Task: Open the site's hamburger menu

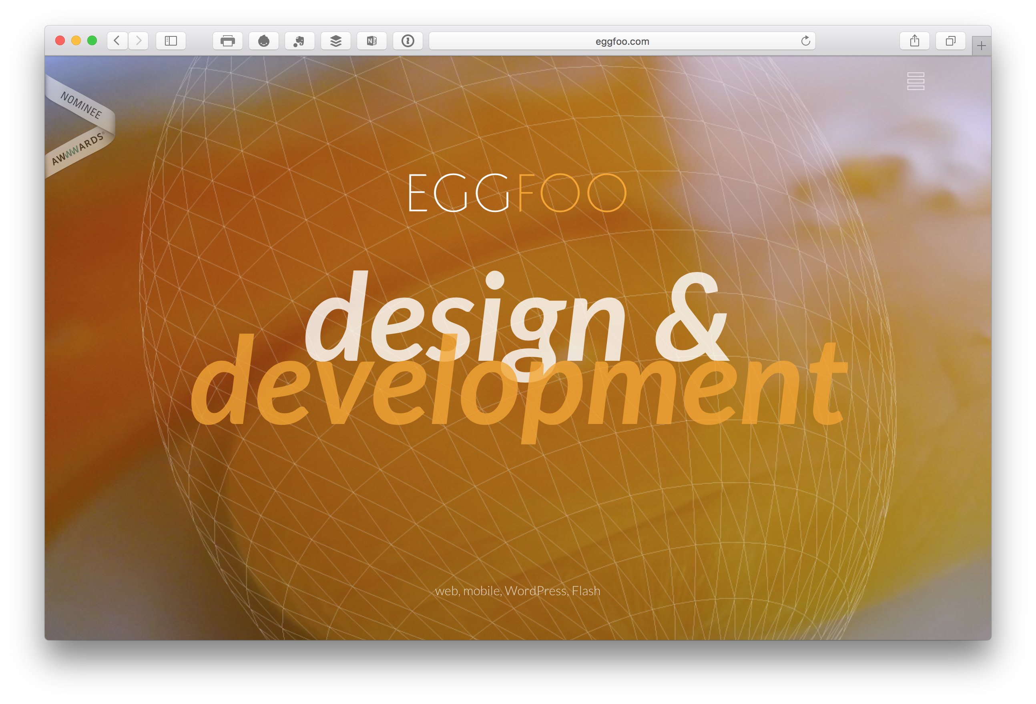Action: (x=916, y=81)
